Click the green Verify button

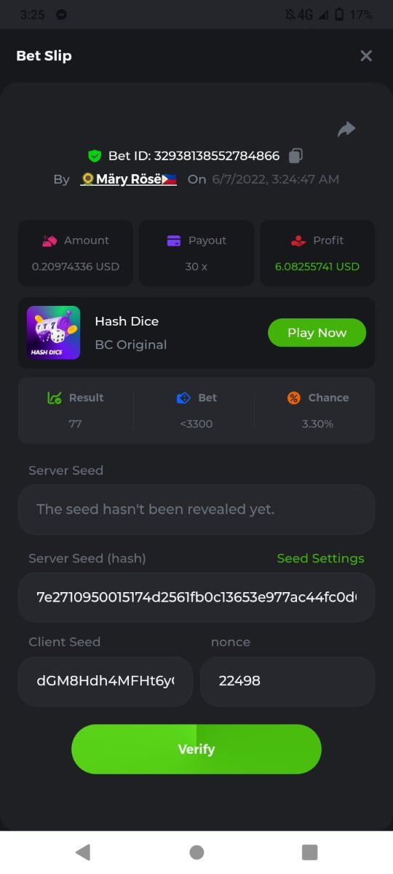[x=196, y=749]
